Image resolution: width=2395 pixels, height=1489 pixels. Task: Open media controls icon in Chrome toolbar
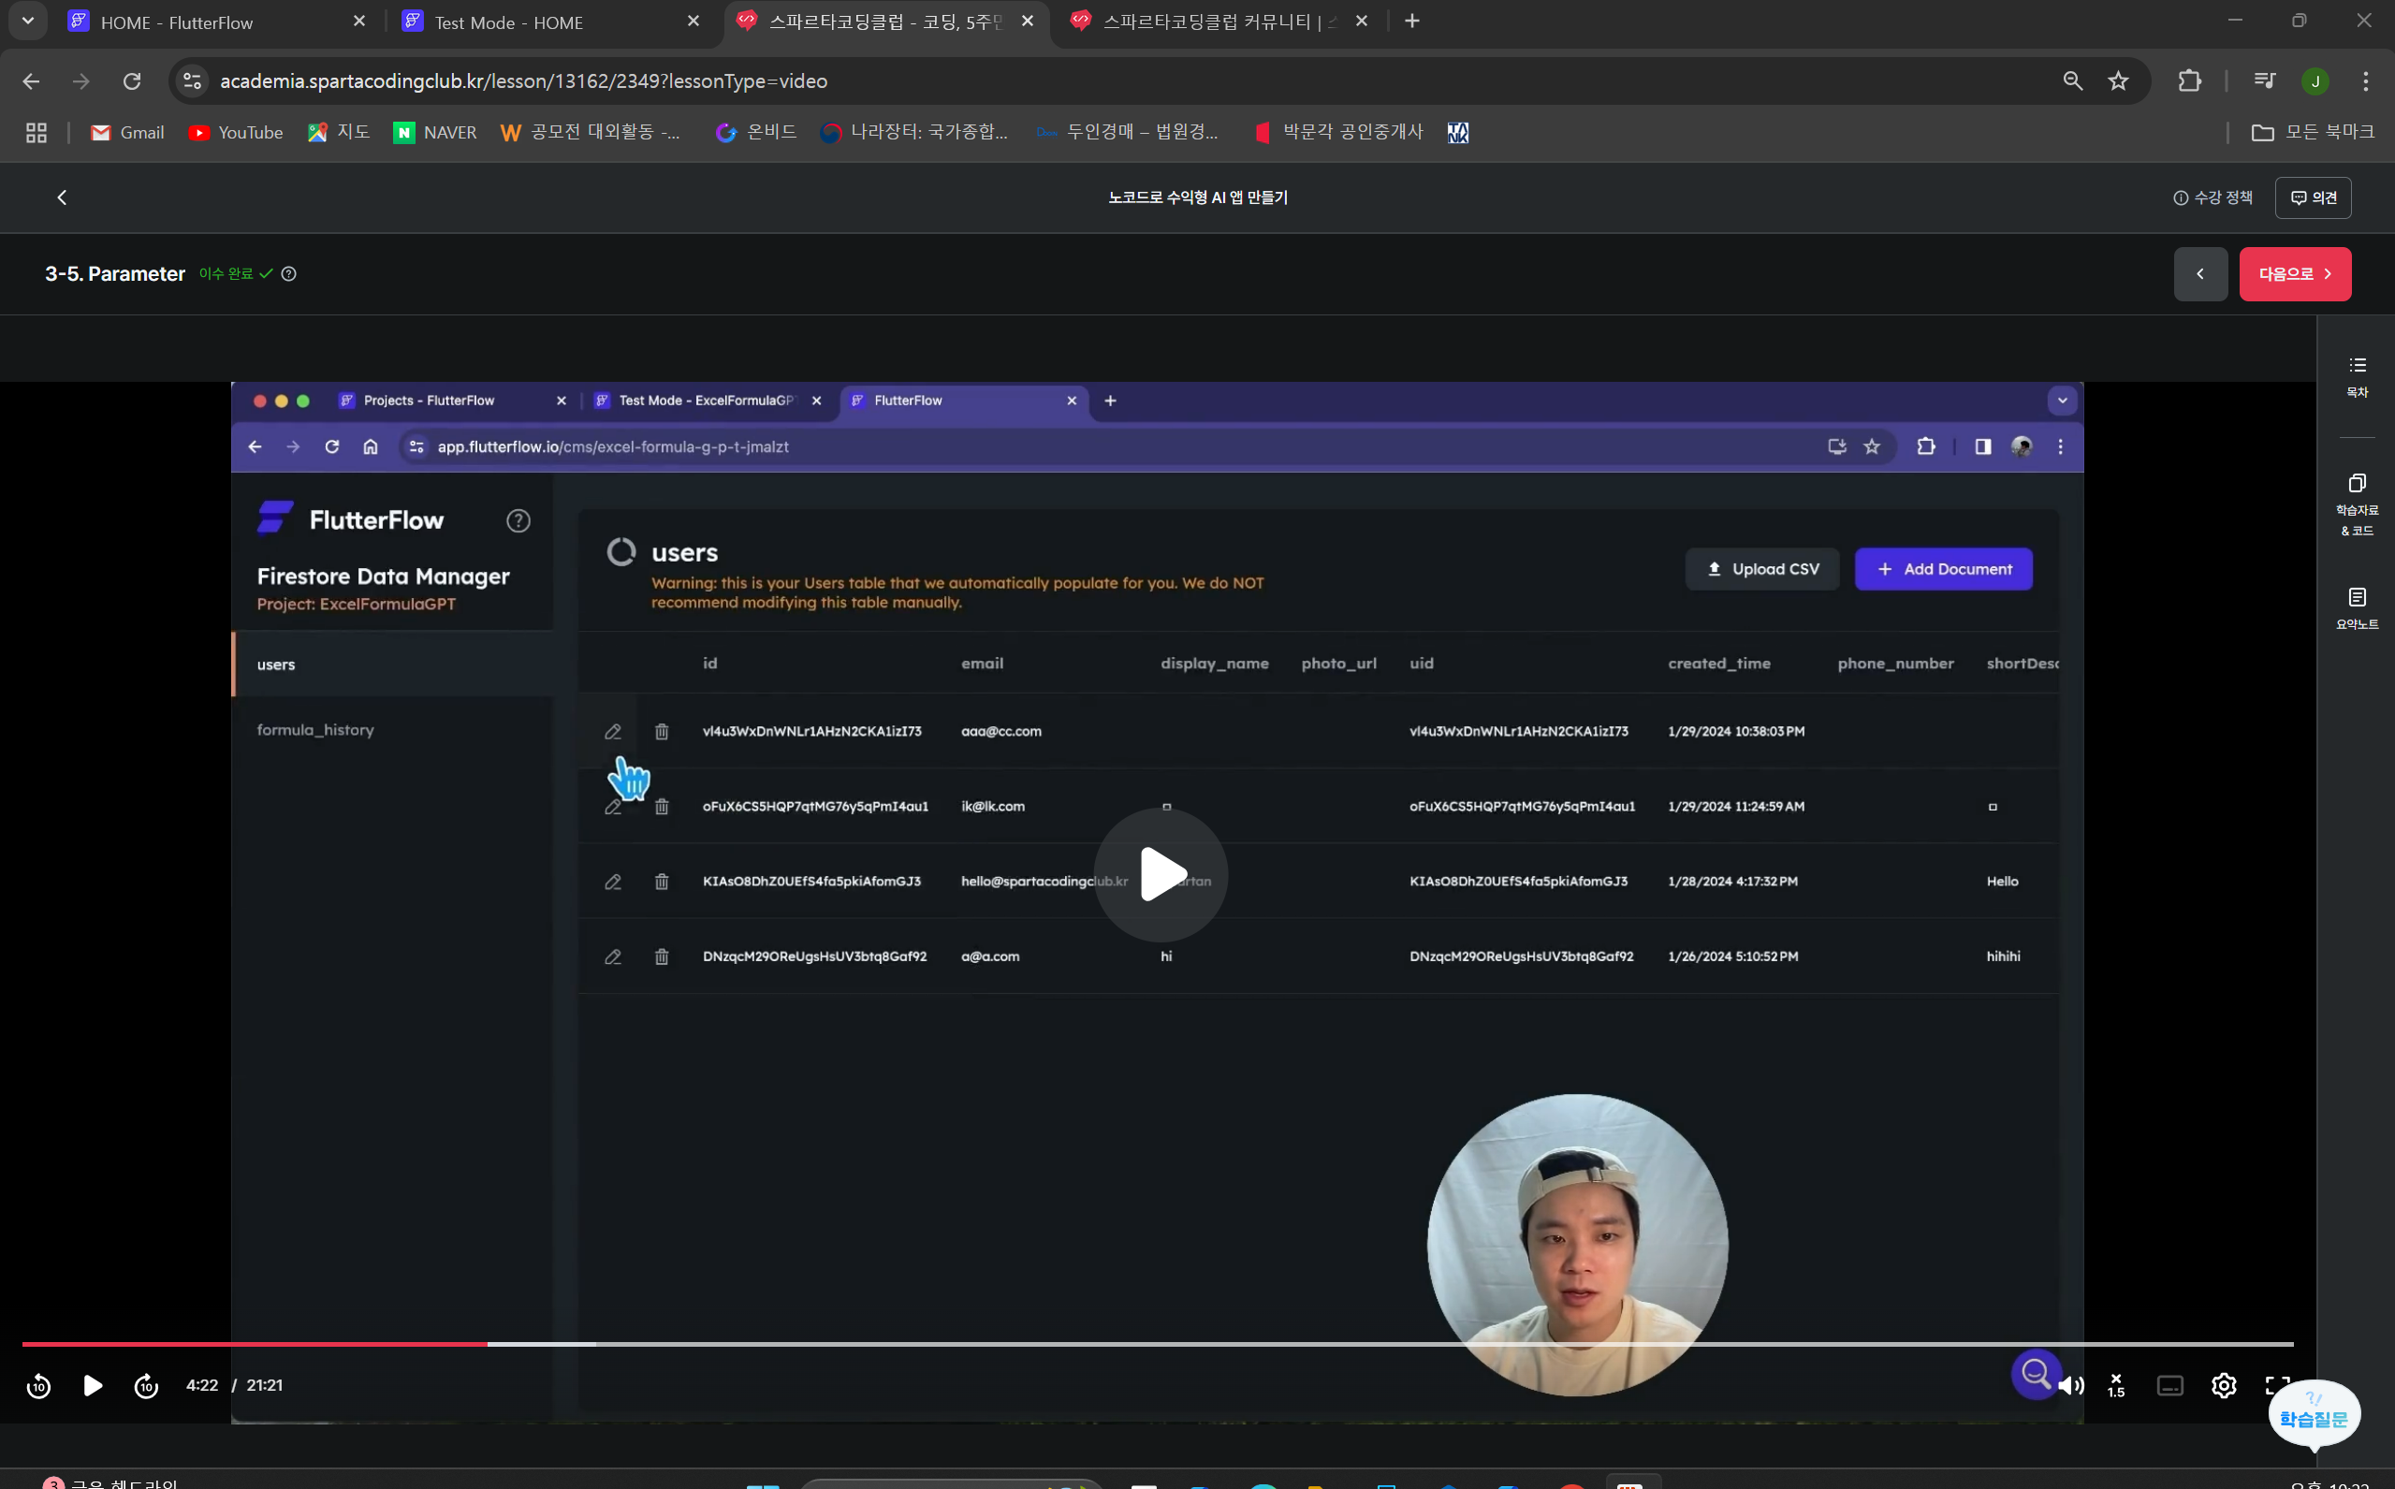click(x=2265, y=80)
